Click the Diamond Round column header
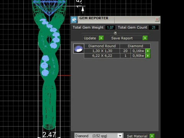Image resolution: width=184 pixels, height=138 pixels. click(x=102, y=46)
